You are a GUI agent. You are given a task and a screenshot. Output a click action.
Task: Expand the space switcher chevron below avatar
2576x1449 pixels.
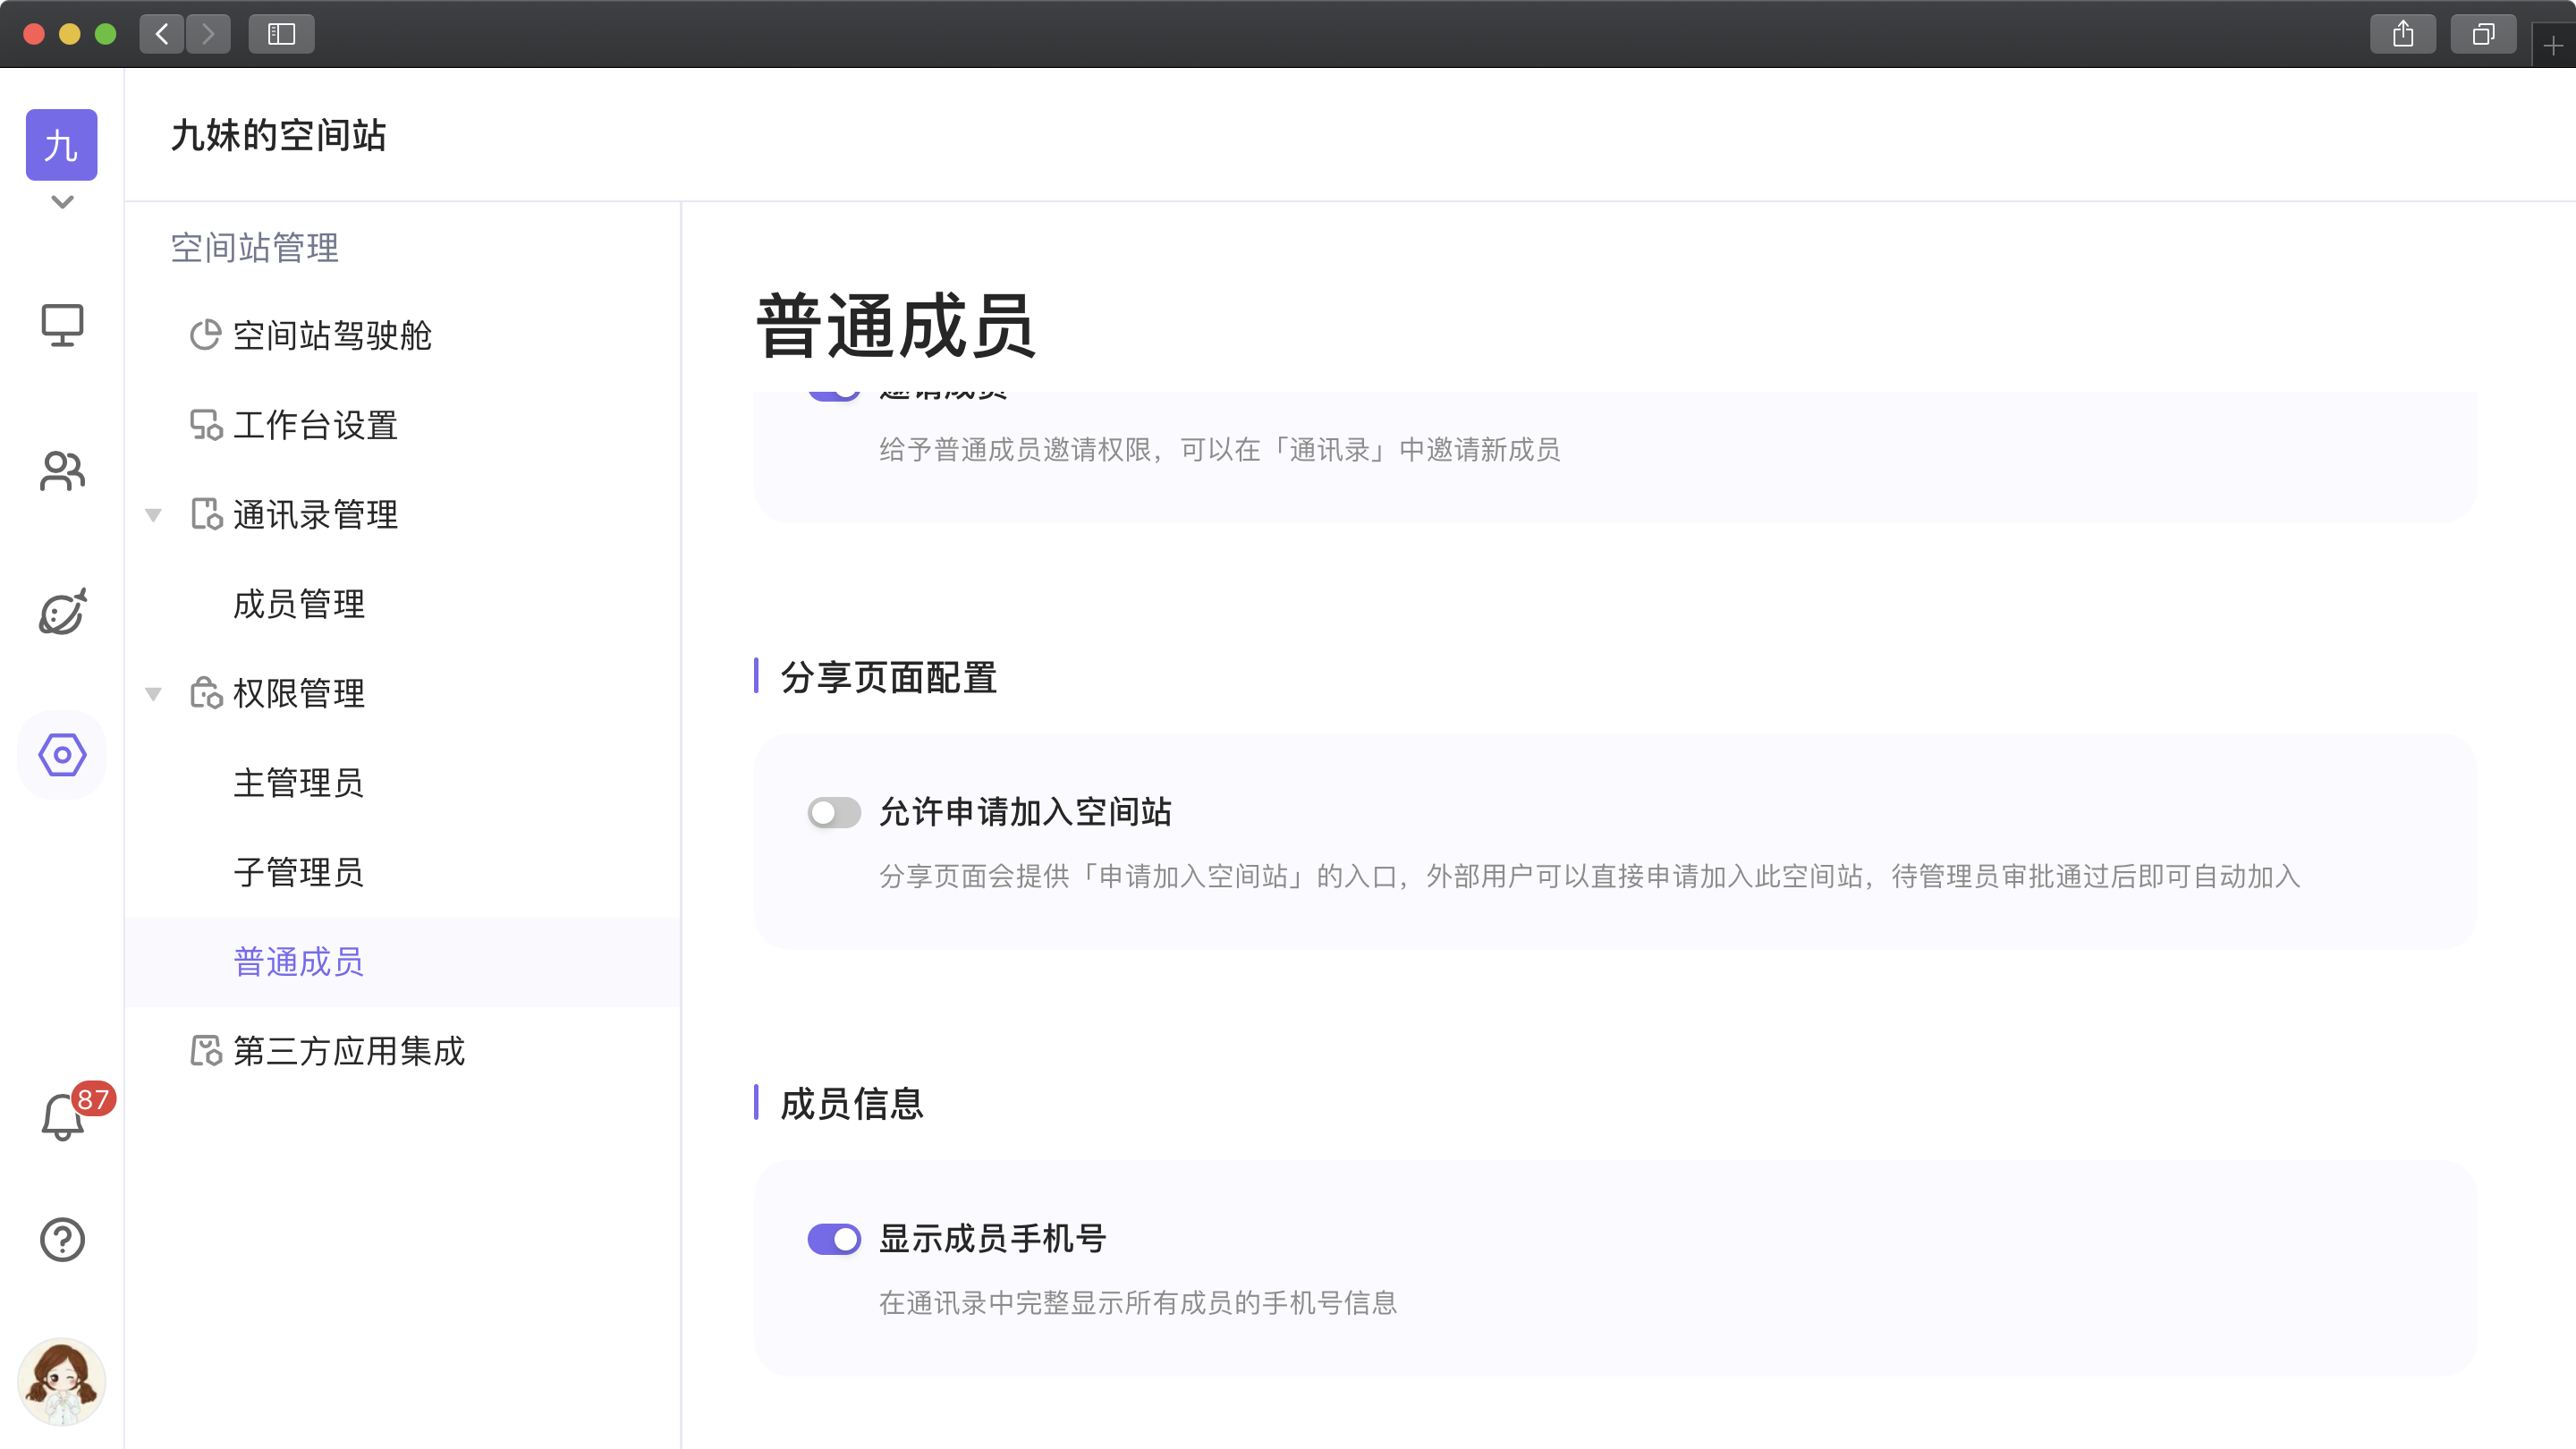(x=62, y=202)
